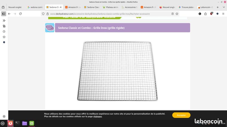This screenshot has width=227, height=127.
Task: Switch to the 'sedona comb' Google tab
Action: (35, 7)
